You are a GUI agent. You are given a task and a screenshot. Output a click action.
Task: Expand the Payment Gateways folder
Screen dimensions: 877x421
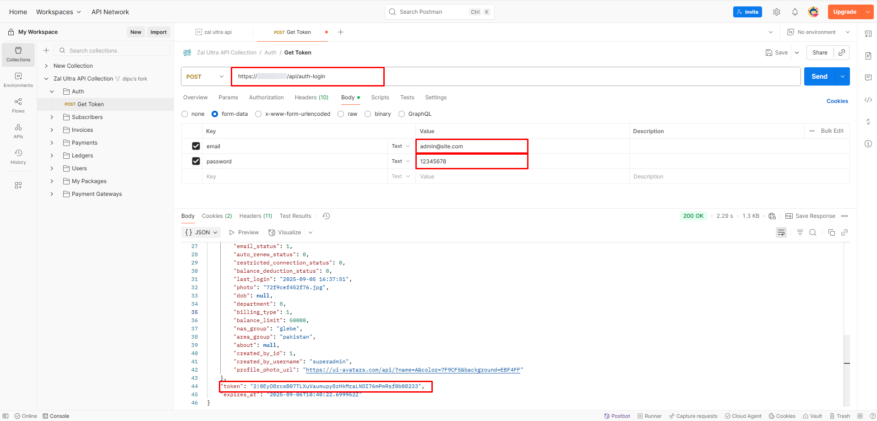click(52, 194)
